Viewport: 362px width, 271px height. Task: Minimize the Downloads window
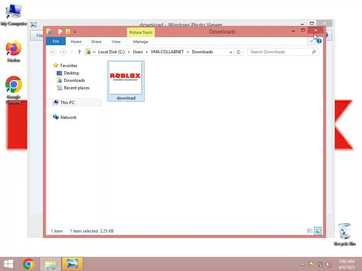[293, 30]
